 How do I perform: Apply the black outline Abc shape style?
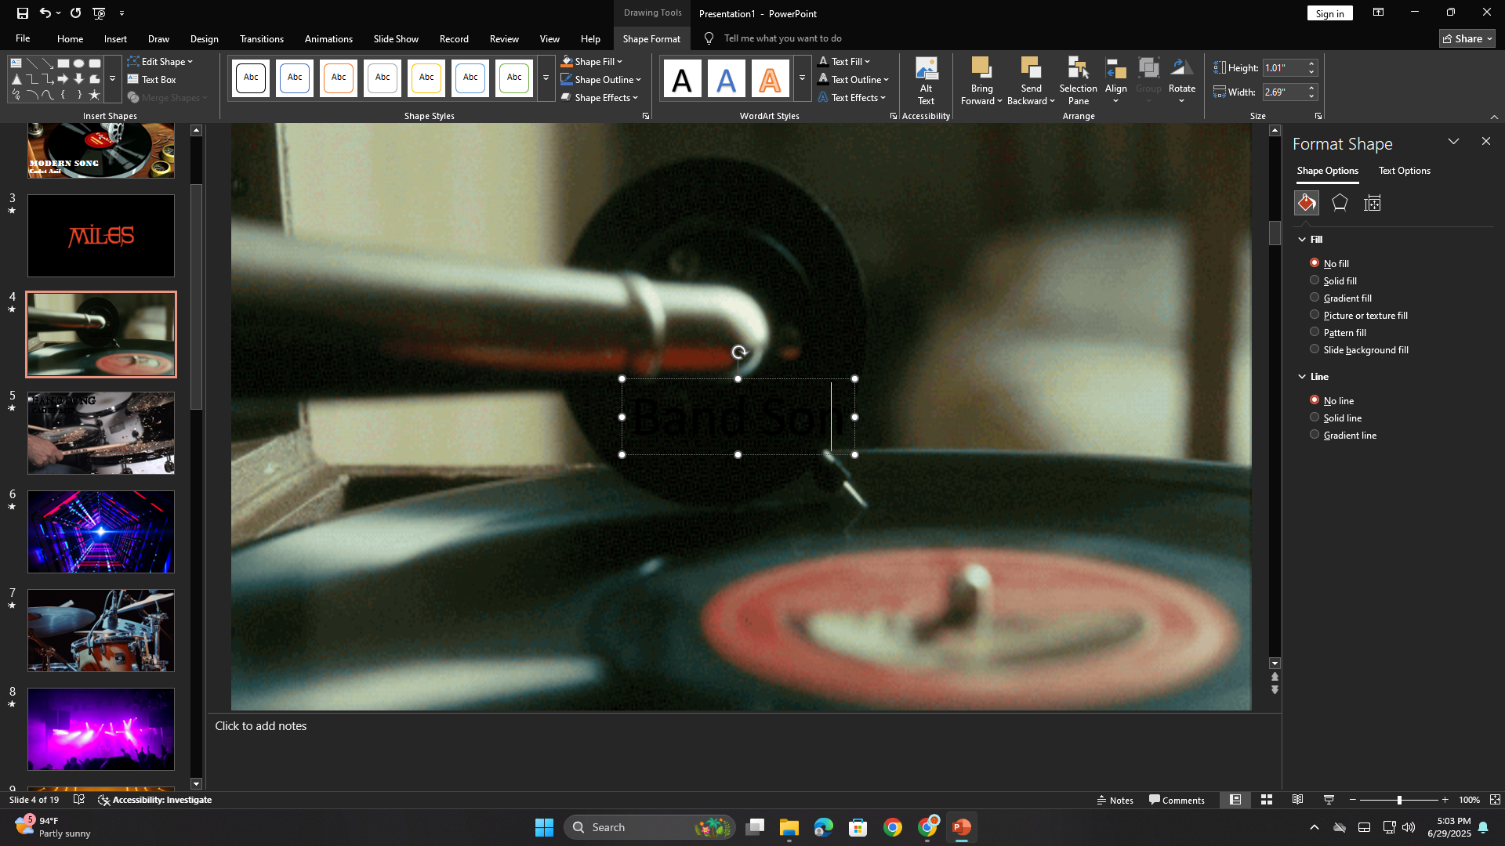(x=251, y=78)
